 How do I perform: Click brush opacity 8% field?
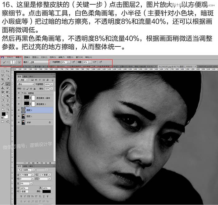coord(64,62)
